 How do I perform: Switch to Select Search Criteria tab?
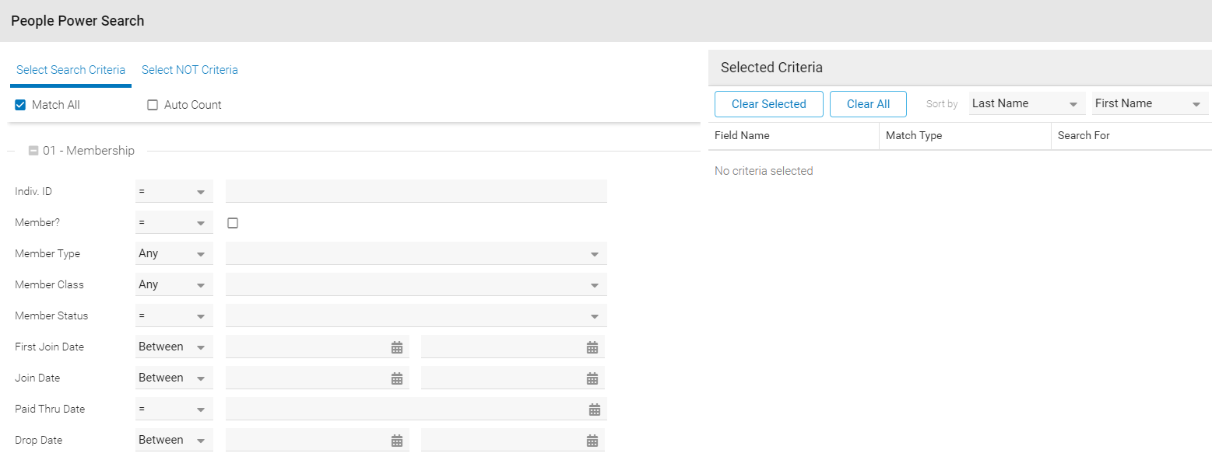tap(71, 70)
